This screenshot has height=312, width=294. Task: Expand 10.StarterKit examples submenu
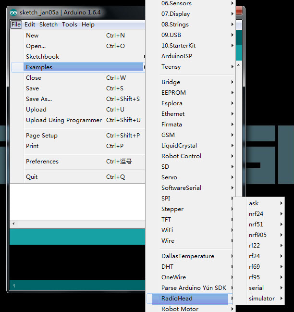point(191,46)
